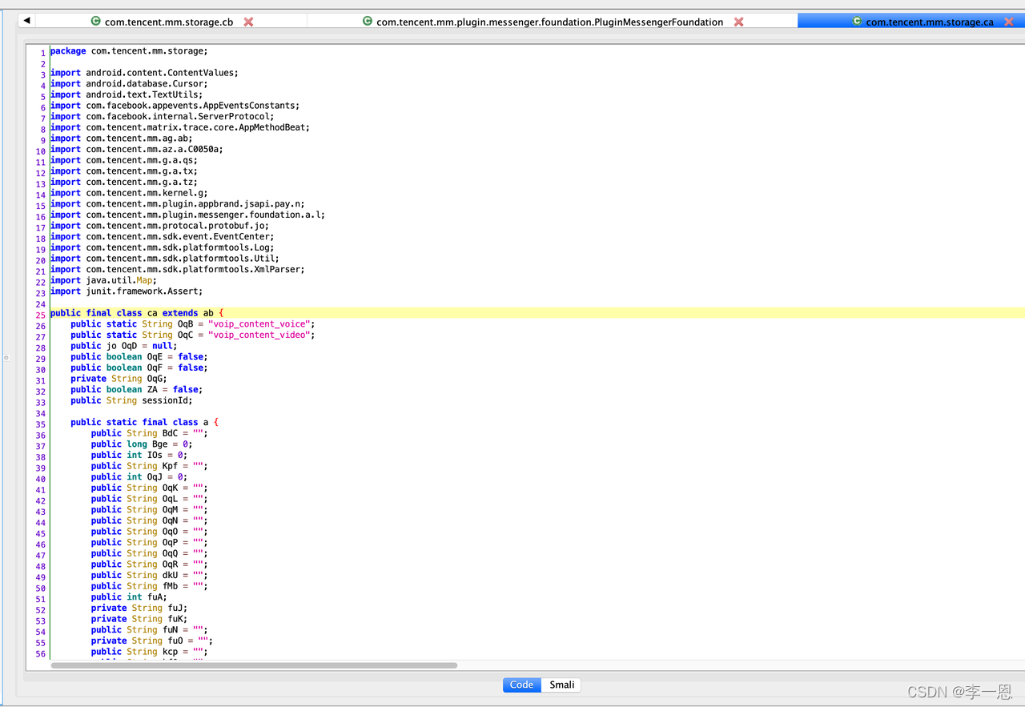Select the com.tencent.mm.storage.ca tab
The image size is (1025, 707).
click(x=930, y=22)
